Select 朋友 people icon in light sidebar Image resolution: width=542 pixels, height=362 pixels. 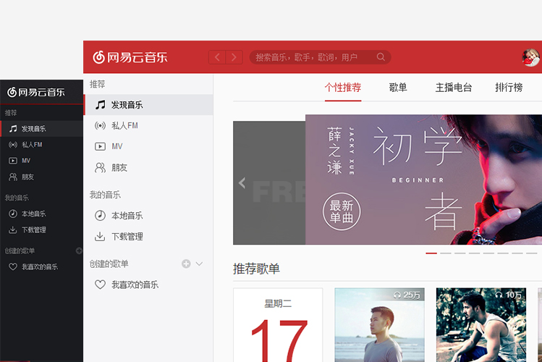[101, 168]
